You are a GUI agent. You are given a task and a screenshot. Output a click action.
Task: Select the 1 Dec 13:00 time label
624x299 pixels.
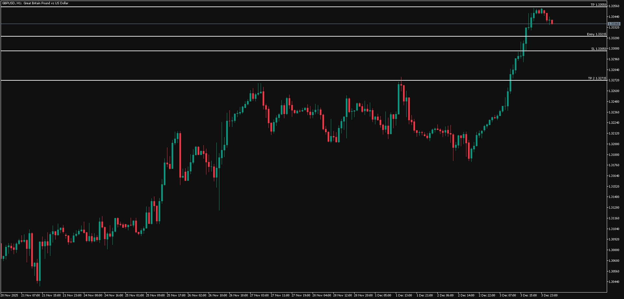(404, 295)
